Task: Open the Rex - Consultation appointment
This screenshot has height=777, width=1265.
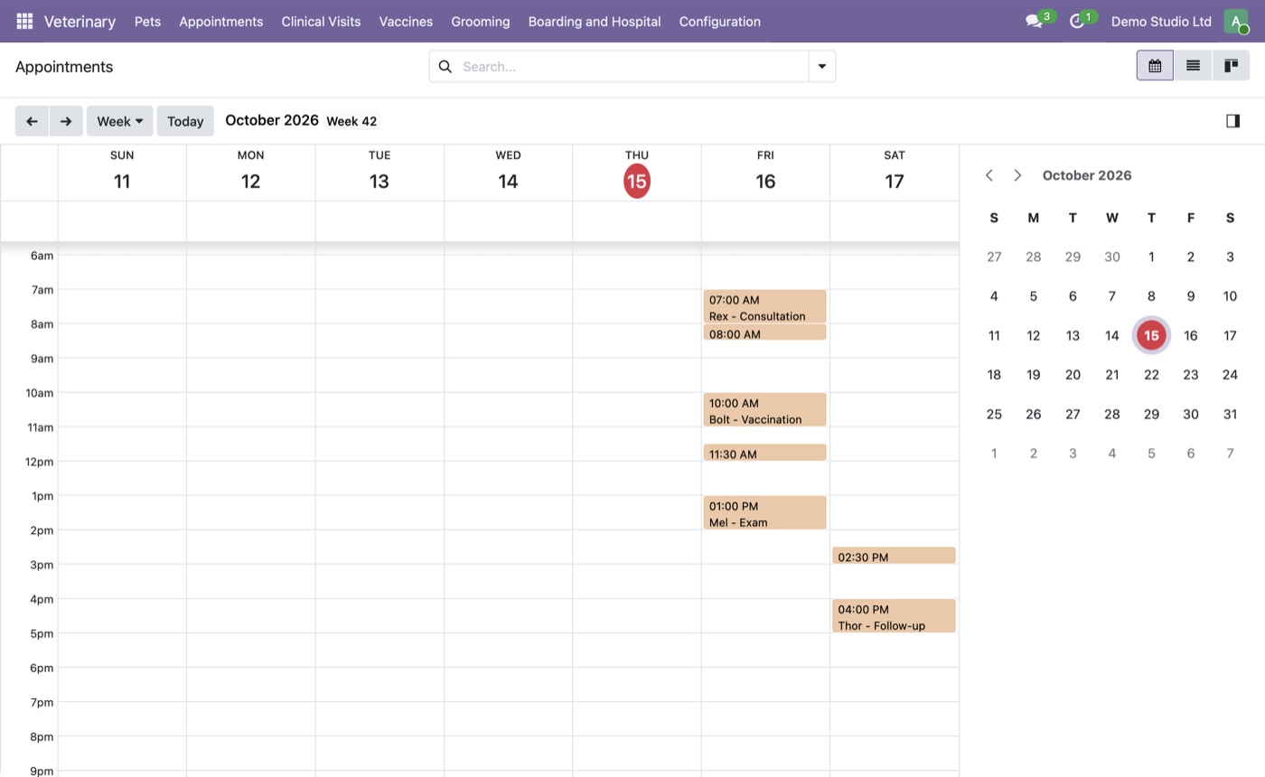Action: [x=765, y=306]
